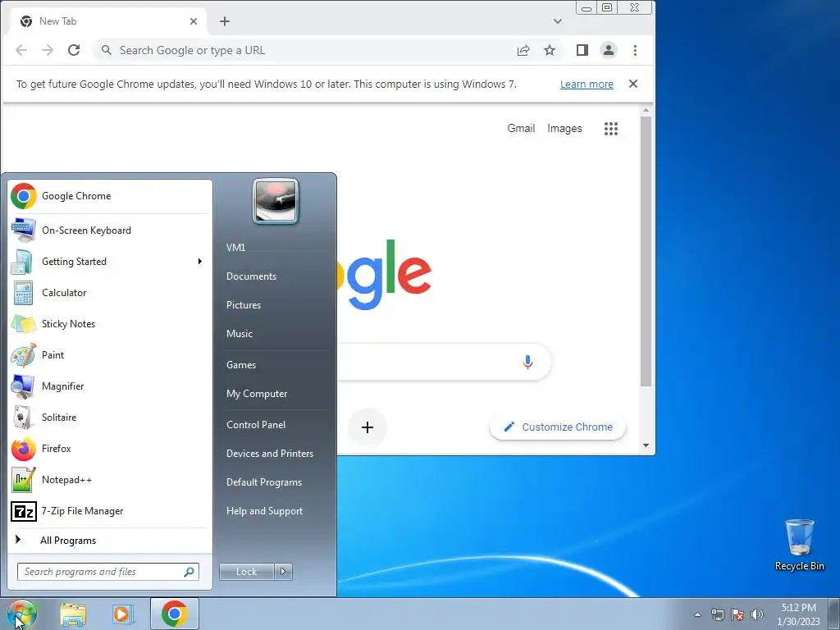
Task: Open Google apps grid
Action: (x=611, y=129)
